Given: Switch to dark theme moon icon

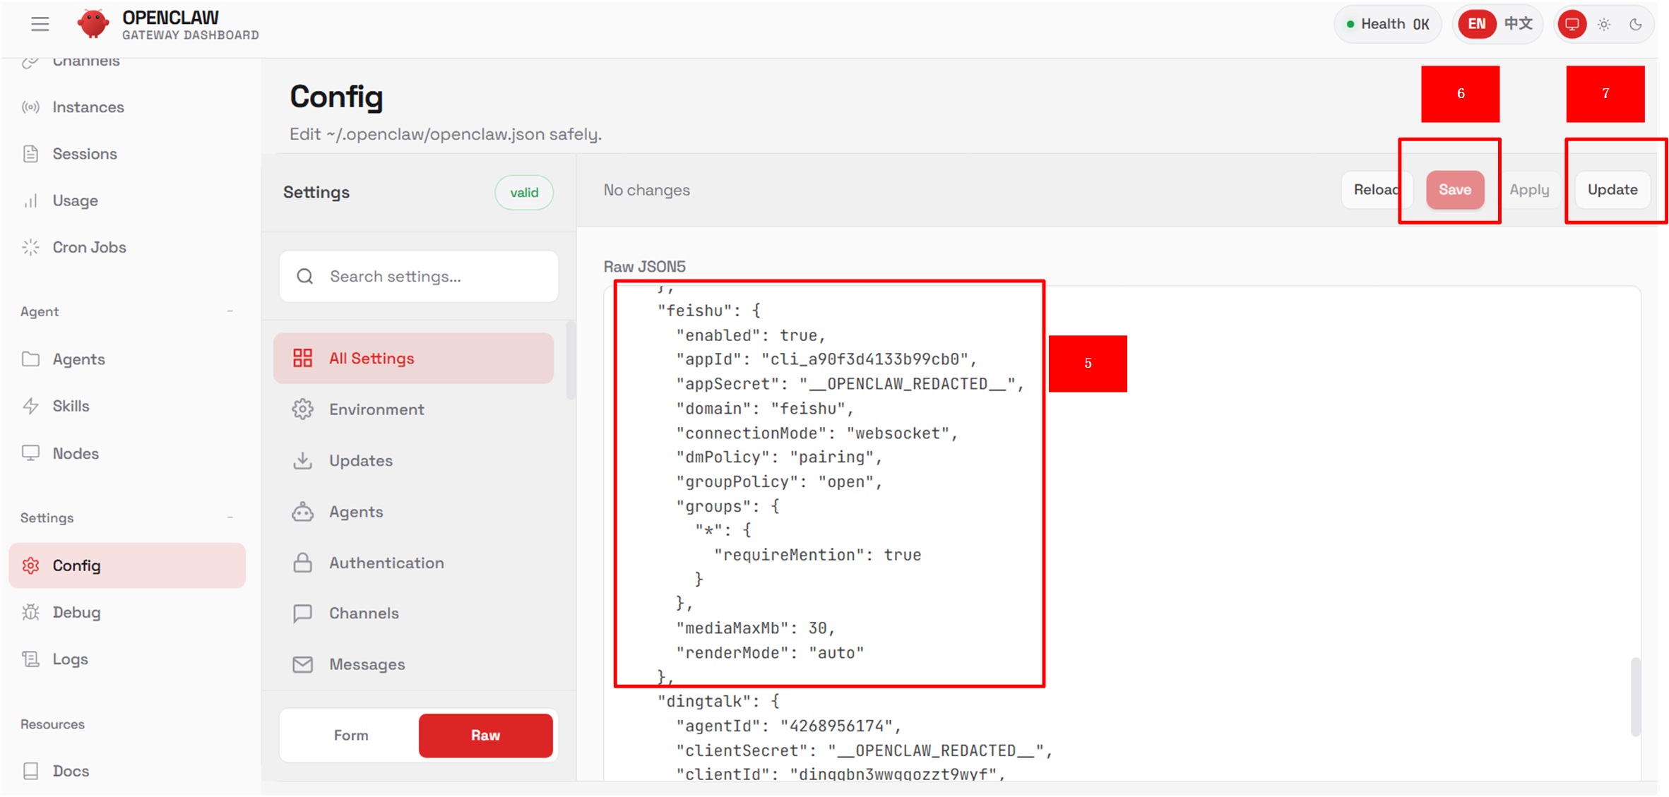Looking at the screenshot, I should point(1636,24).
